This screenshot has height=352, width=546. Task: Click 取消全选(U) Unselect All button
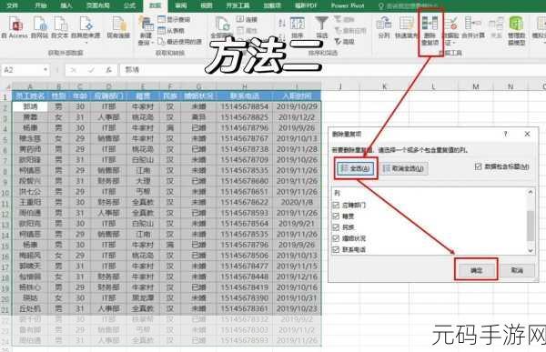pos(403,168)
